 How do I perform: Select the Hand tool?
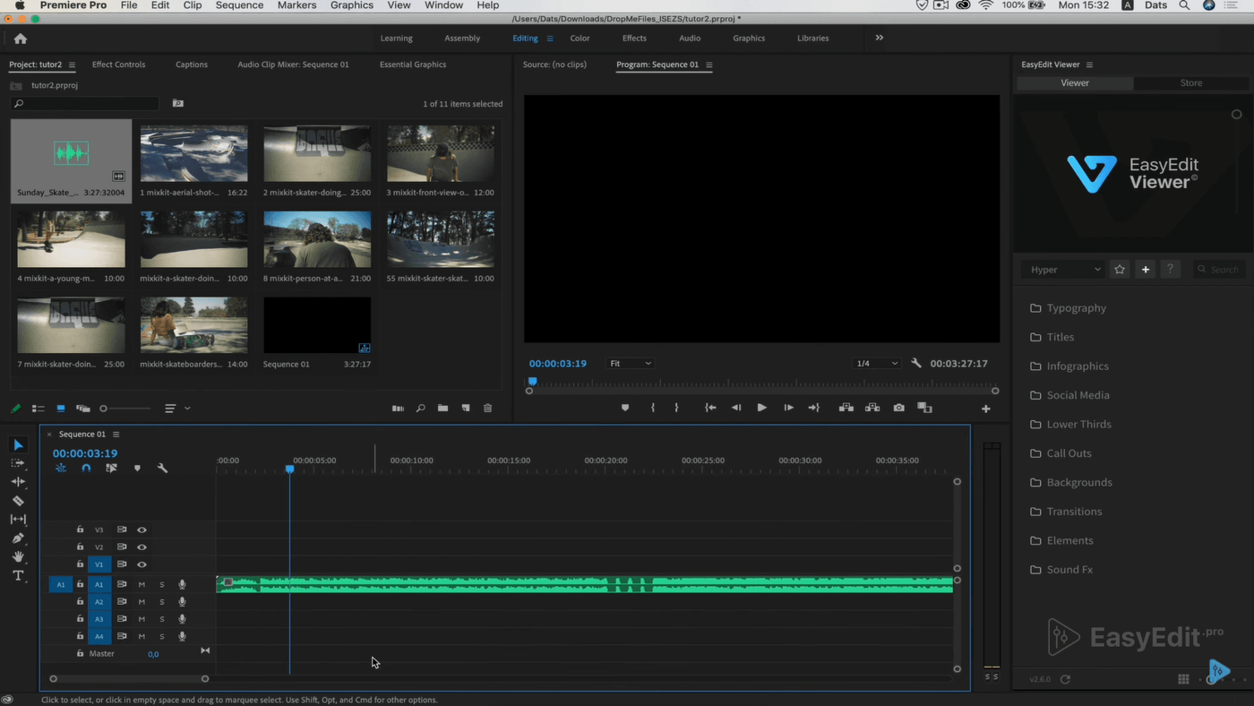tap(18, 557)
